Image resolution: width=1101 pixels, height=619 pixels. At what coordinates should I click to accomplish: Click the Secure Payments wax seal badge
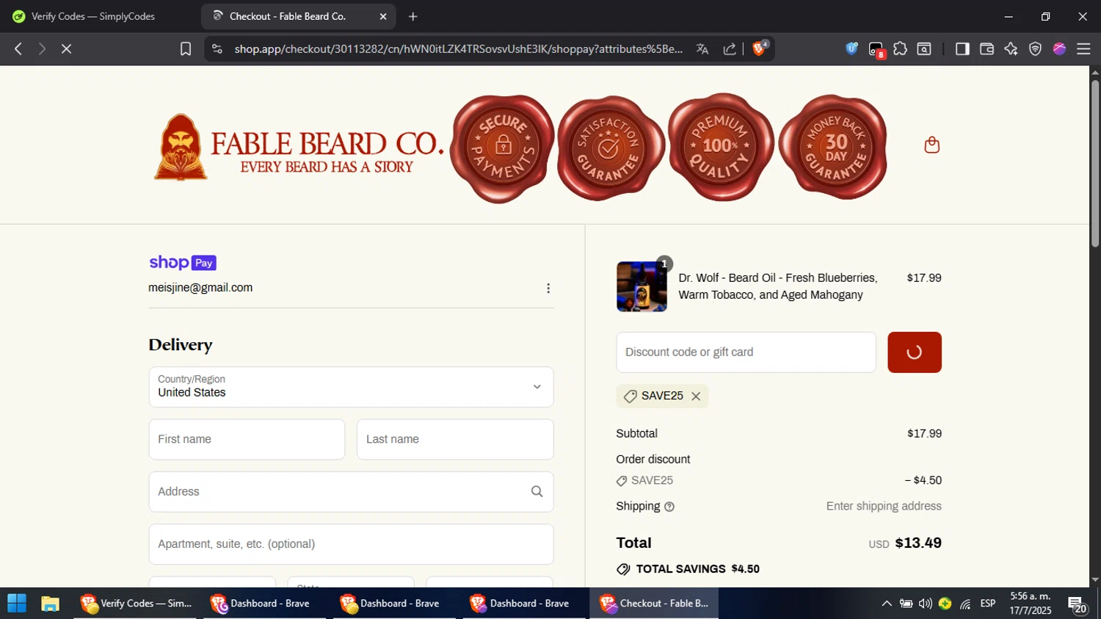(x=503, y=148)
